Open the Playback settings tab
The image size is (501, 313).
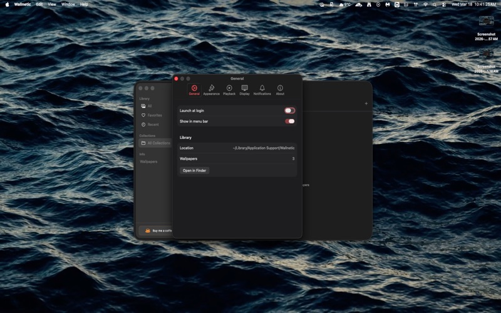click(x=229, y=90)
